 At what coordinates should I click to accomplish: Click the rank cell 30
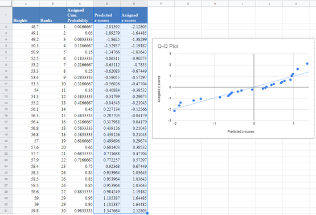point(53,210)
